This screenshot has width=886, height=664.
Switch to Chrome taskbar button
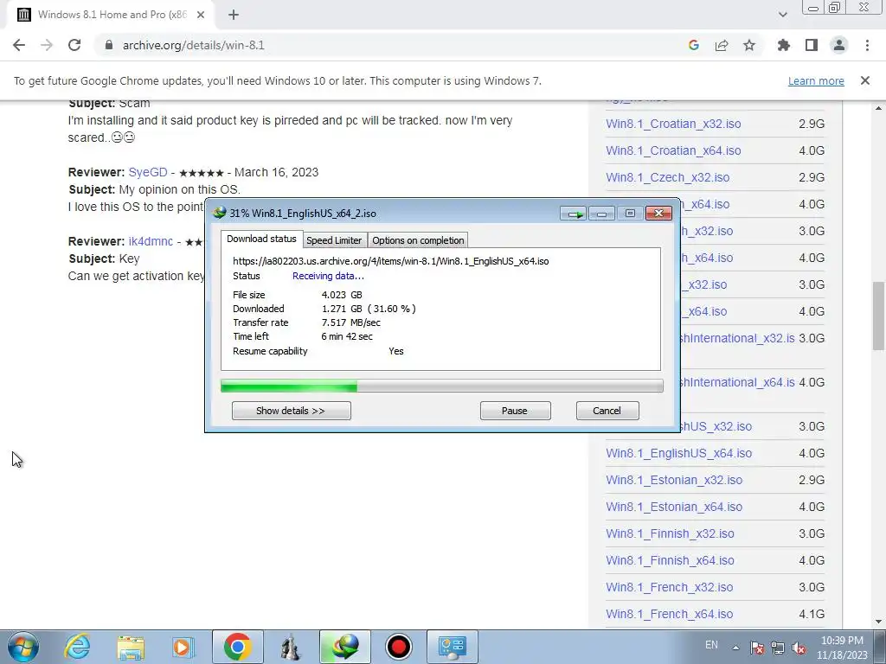point(237,647)
